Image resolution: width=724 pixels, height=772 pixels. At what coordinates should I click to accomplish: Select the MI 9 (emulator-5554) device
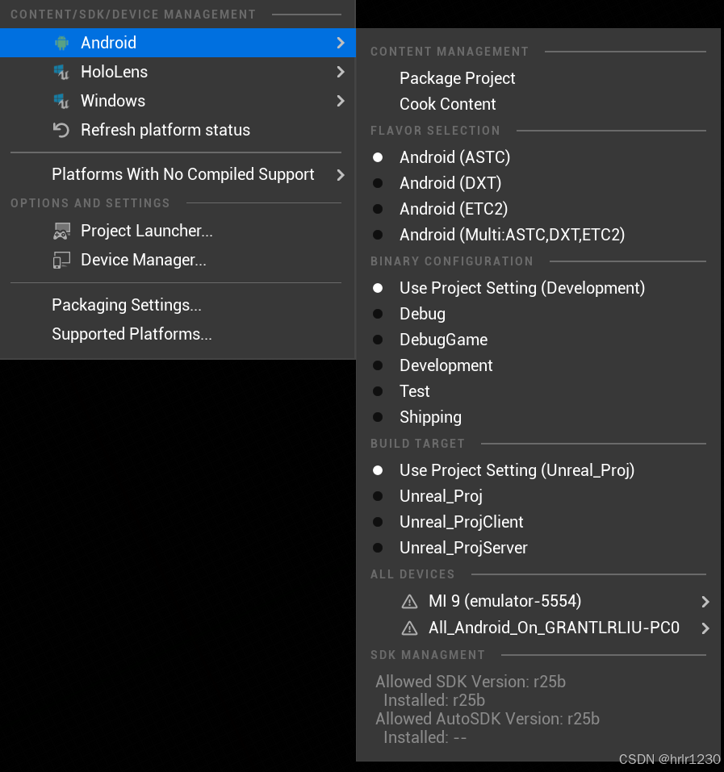[538, 601]
